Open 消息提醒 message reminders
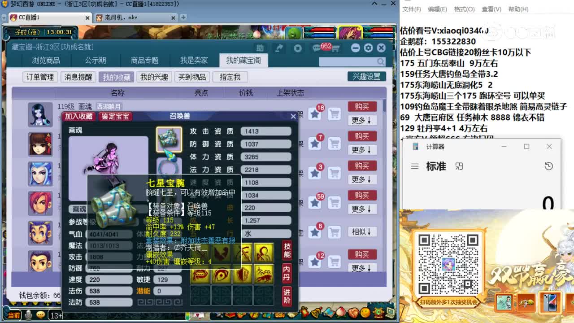 pos(78,77)
